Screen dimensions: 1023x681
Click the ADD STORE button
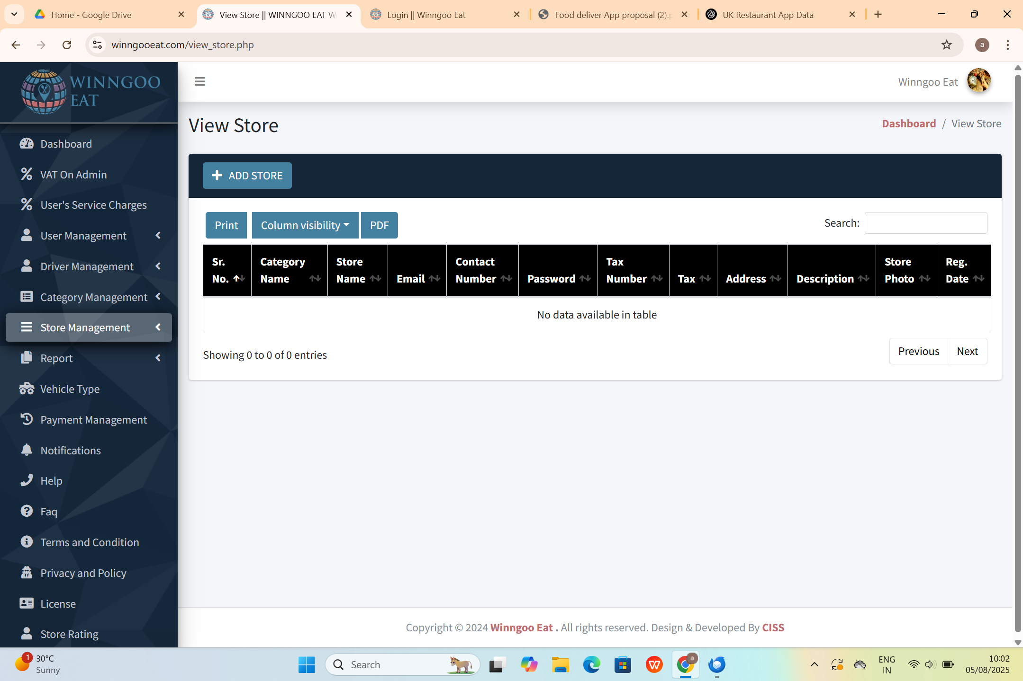coord(247,176)
